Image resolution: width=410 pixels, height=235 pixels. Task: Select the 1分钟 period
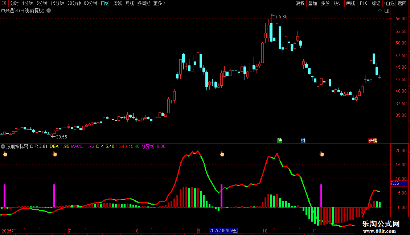click(28, 3)
